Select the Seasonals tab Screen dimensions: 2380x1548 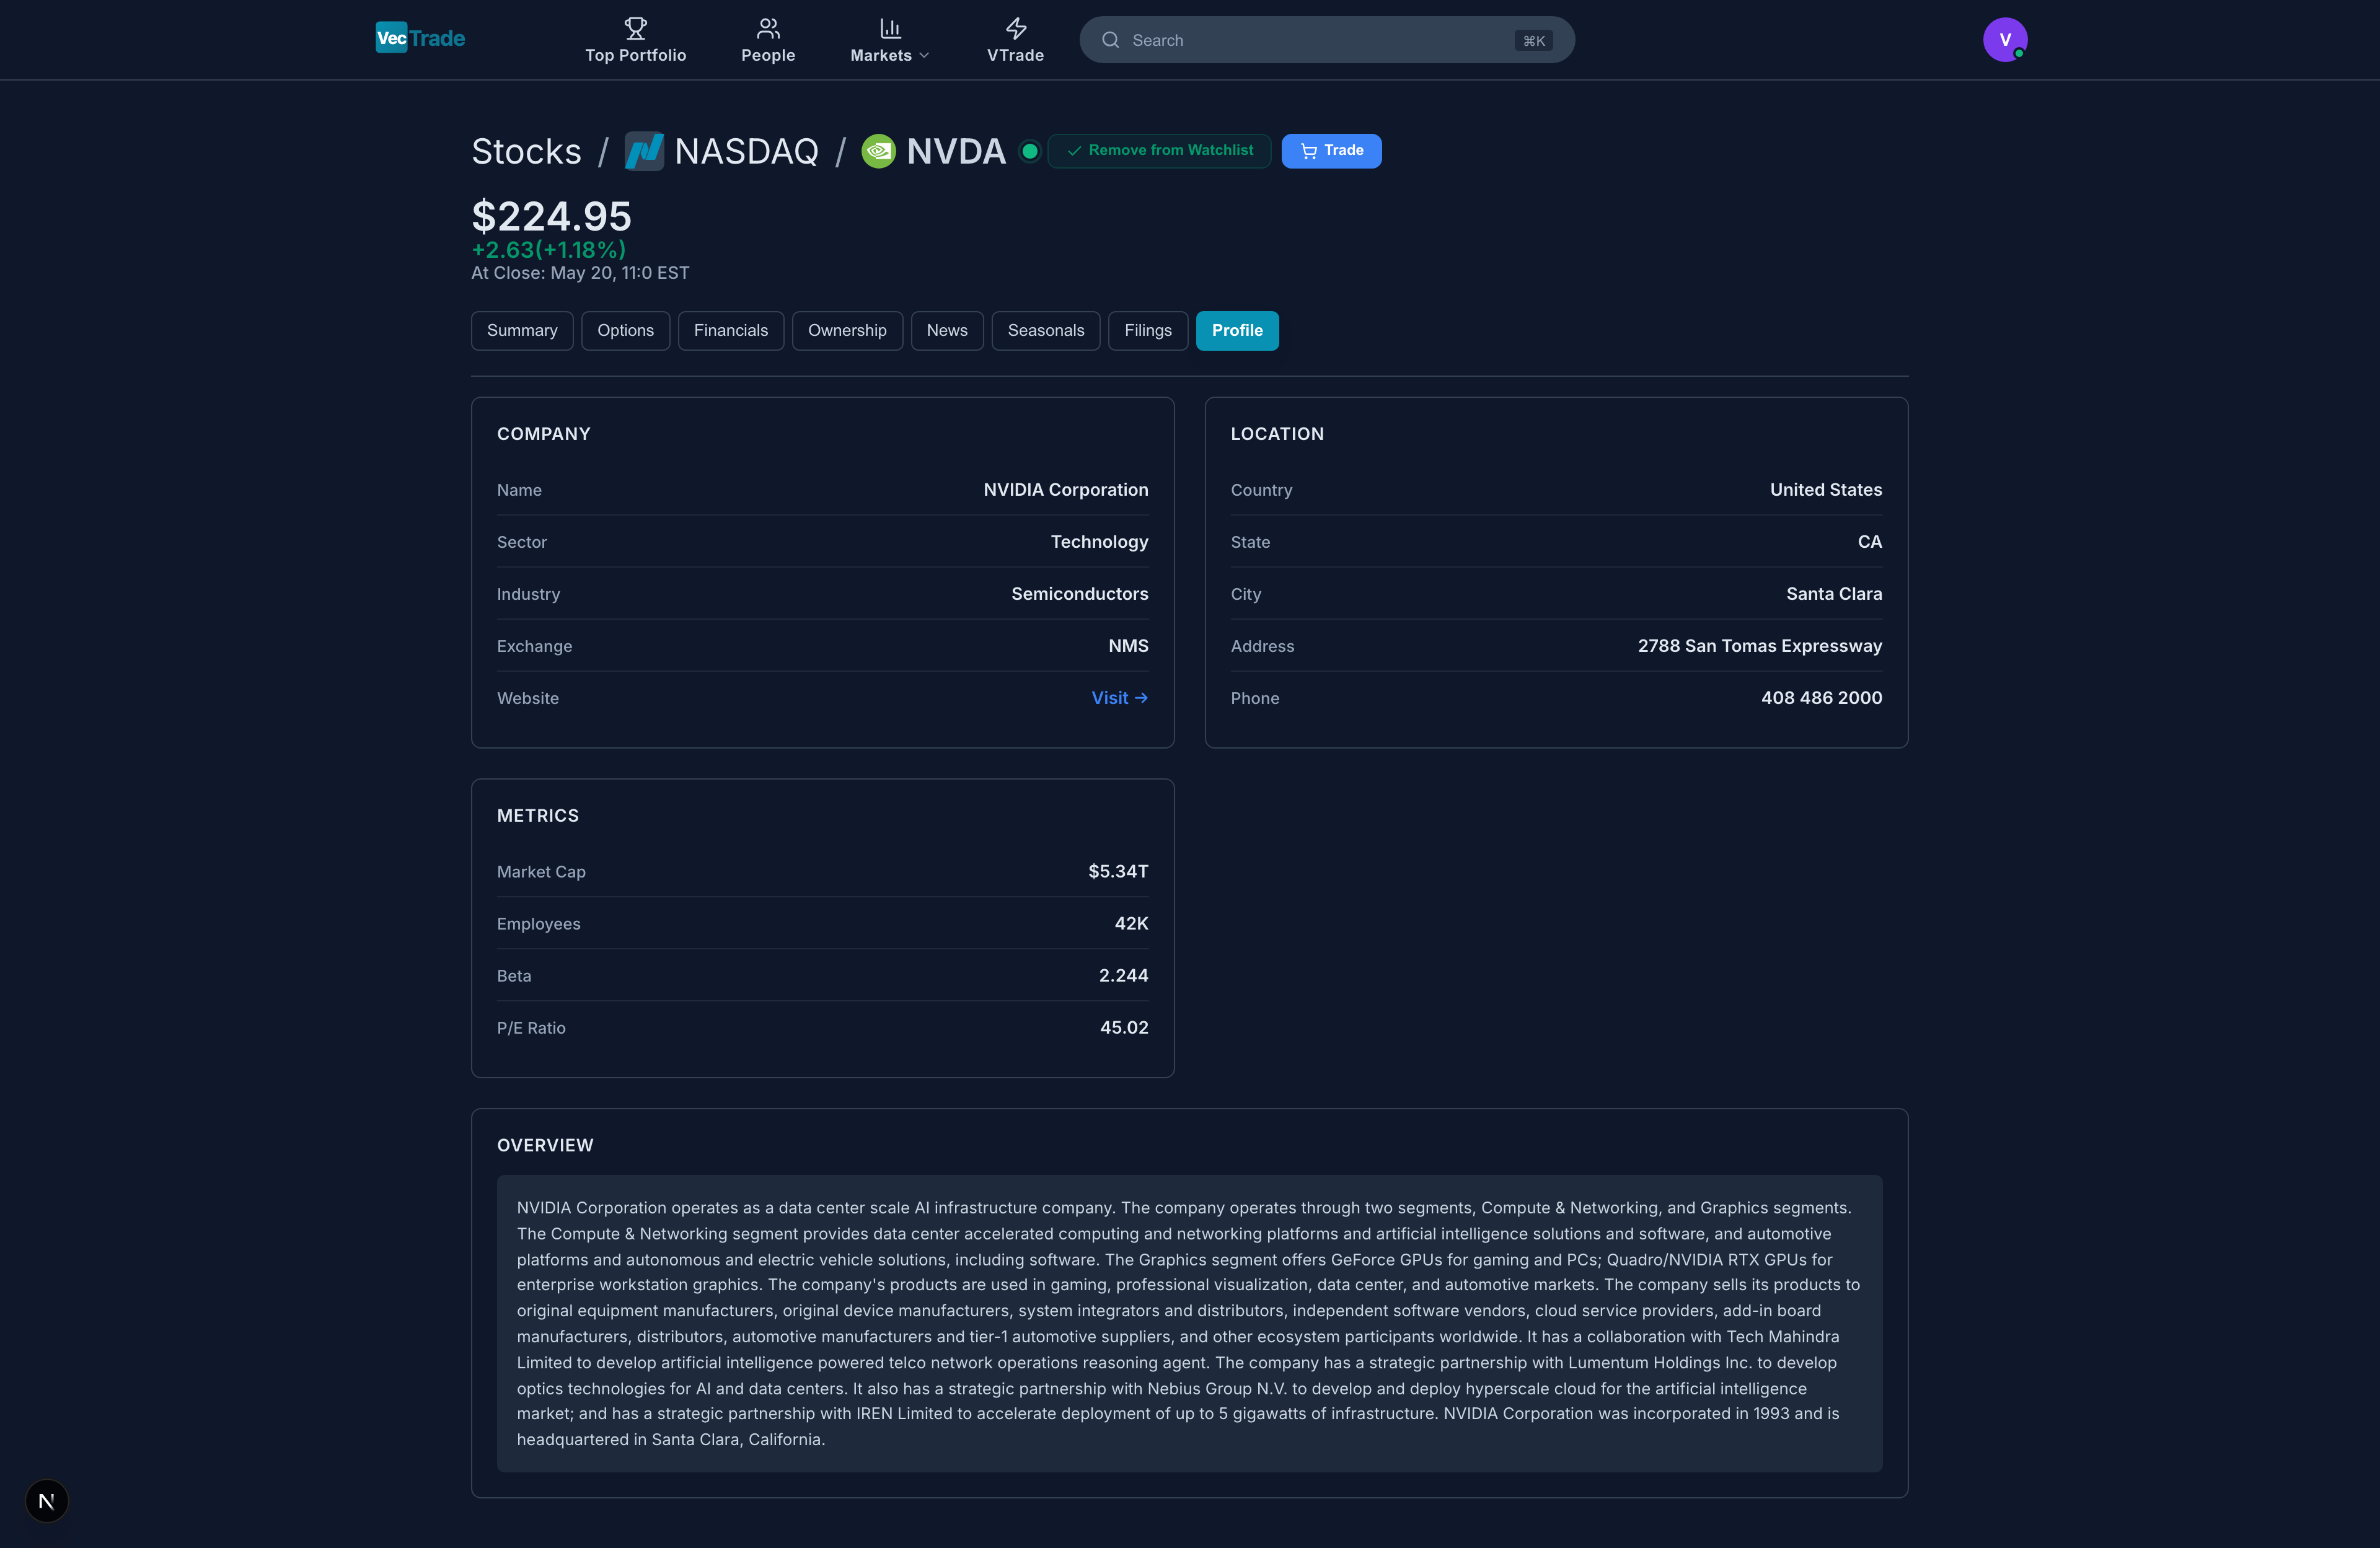click(1046, 331)
